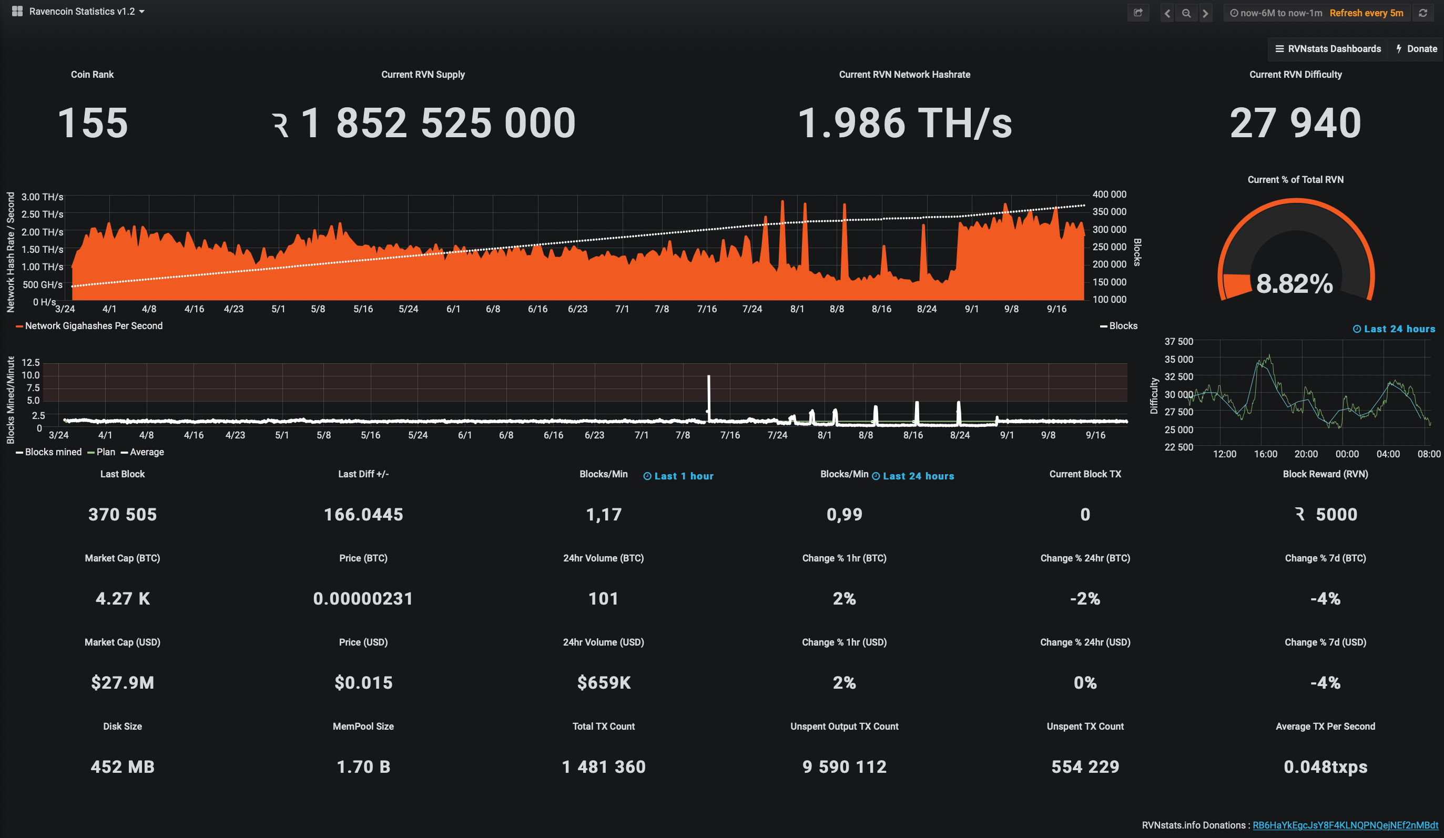Click the Average TX Per Second value 0.048txps
This screenshot has height=838, width=1444.
tap(1325, 767)
